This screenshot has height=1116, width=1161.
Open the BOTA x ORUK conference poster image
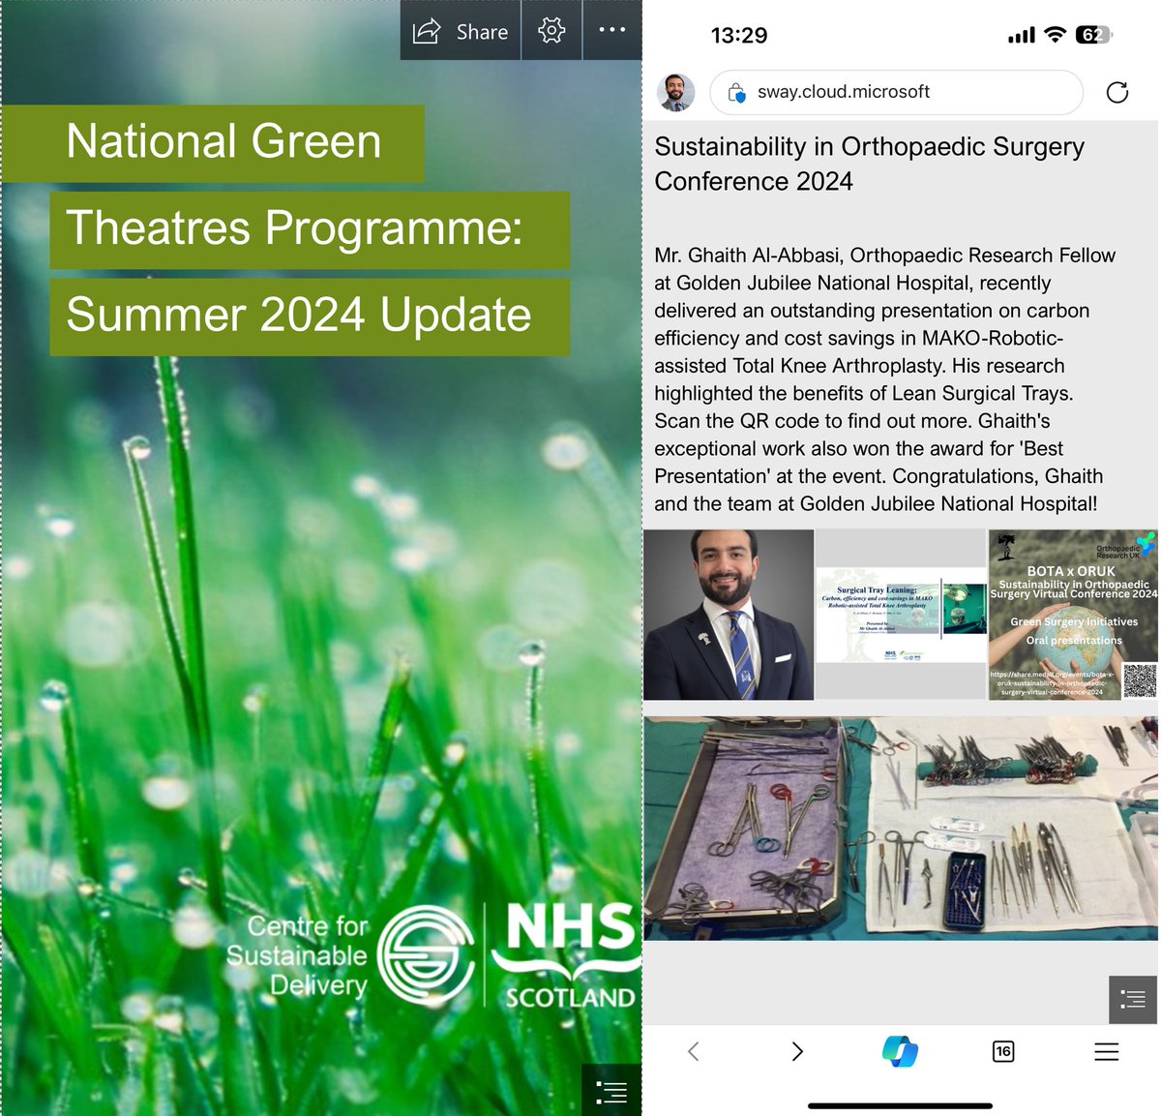click(1073, 615)
